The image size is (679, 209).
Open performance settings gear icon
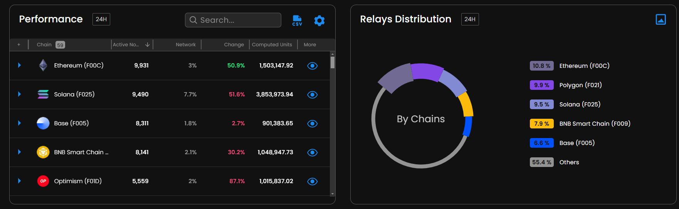point(319,20)
